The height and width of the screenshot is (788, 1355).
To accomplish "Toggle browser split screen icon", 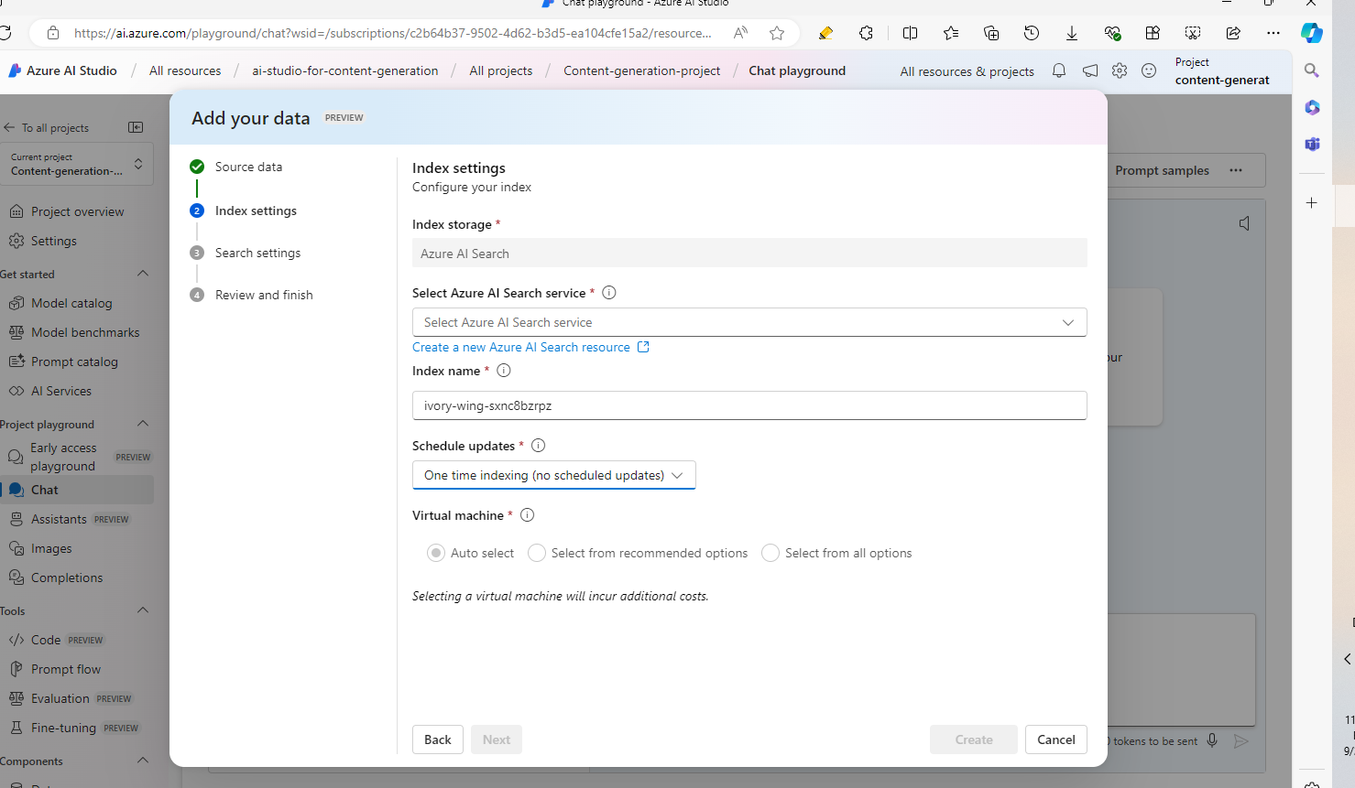I will (x=910, y=33).
